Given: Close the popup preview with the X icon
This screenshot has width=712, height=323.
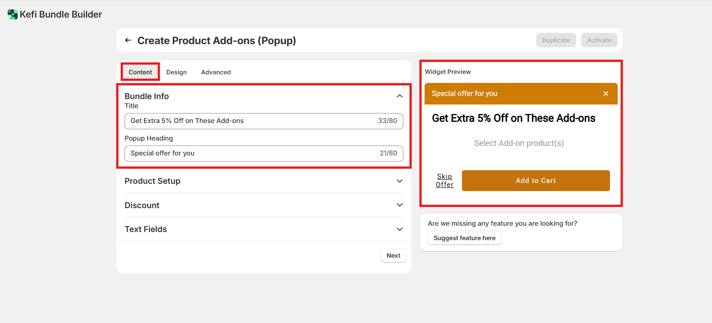Looking at the screenshot, I should point(606,94).
